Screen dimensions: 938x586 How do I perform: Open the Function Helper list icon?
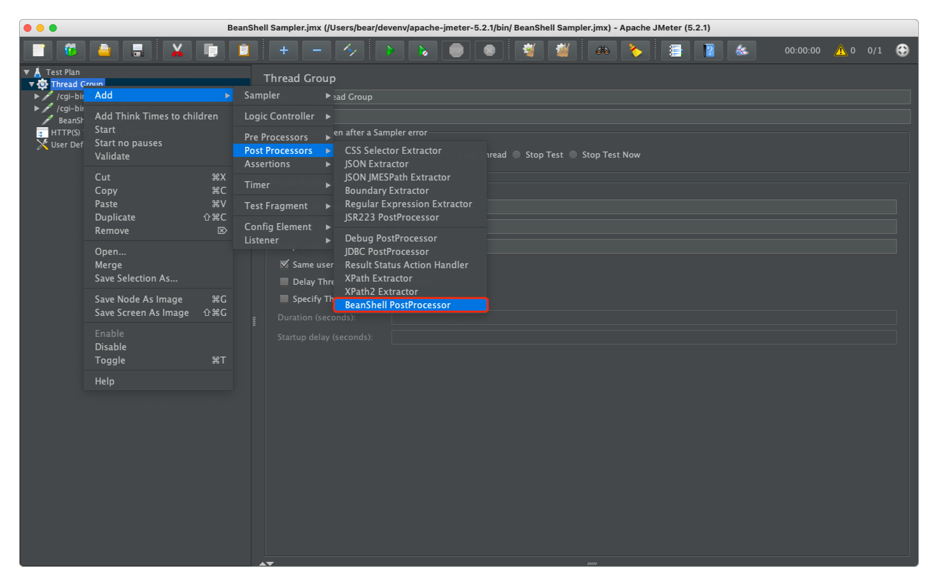676,50
